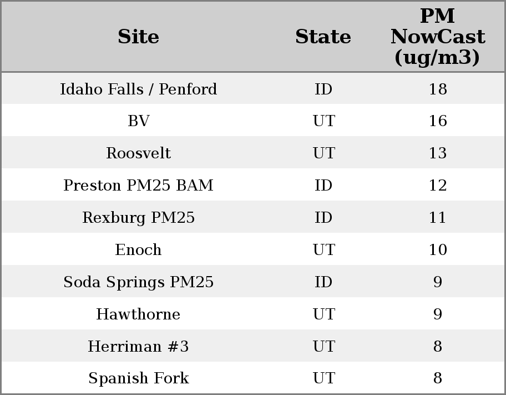Select the BV site row
Viewport: 506px width, 395px height.
pos(138,121)
